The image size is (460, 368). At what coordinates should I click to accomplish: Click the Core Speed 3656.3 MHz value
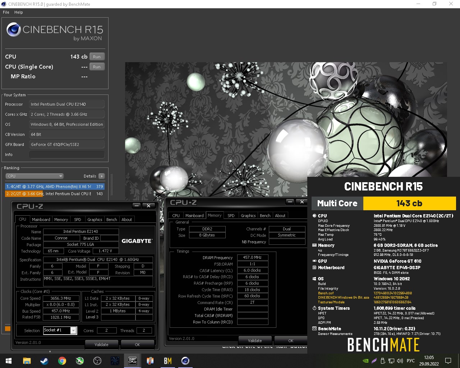[61, 298]
